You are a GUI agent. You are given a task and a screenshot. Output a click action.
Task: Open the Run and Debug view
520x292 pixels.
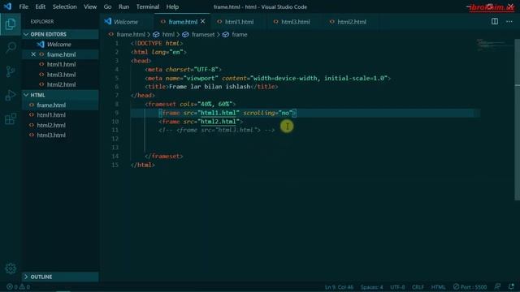(11, 95)
